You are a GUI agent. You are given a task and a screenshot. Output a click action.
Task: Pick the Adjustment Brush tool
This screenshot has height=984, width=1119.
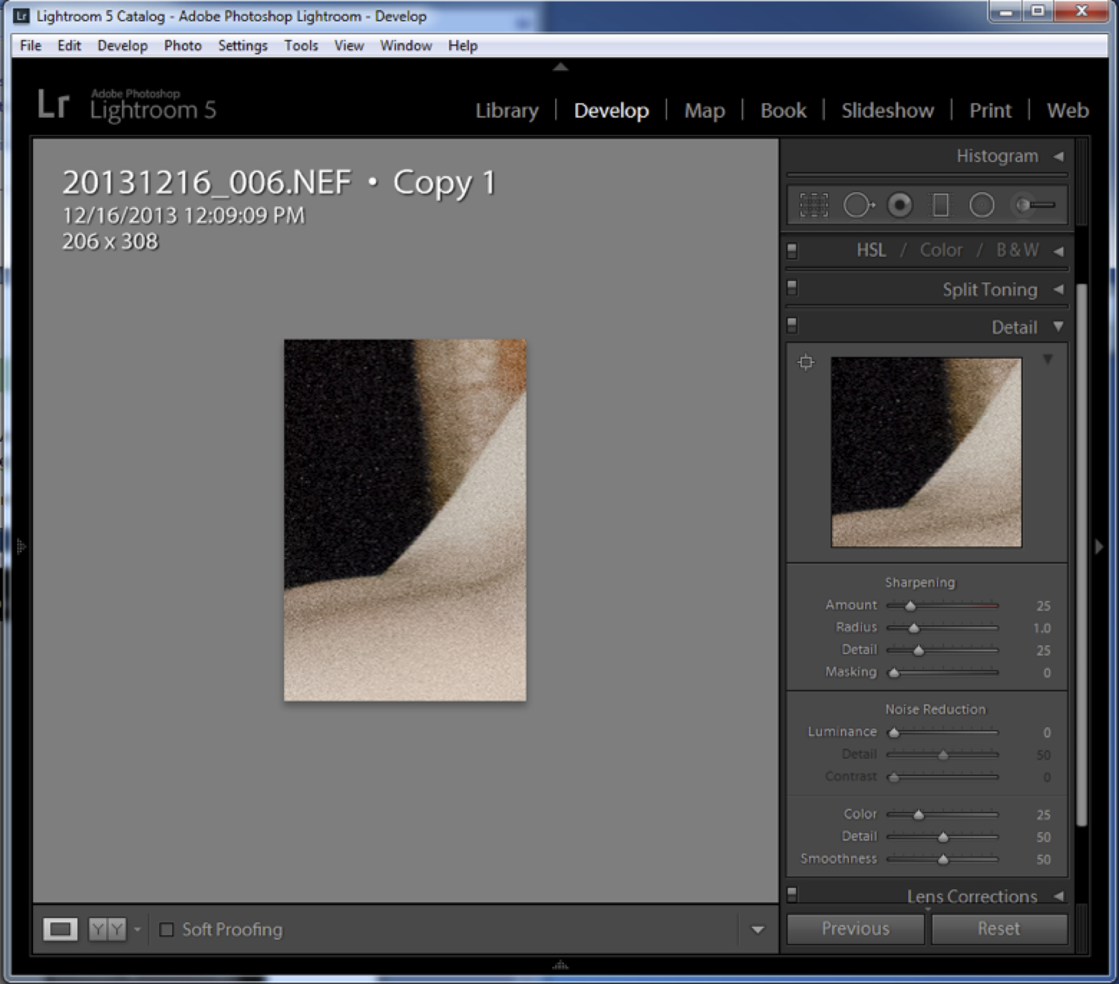[x=1035, y=205]
